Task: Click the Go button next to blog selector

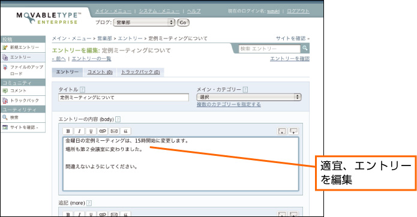Action: click(183, 23)
